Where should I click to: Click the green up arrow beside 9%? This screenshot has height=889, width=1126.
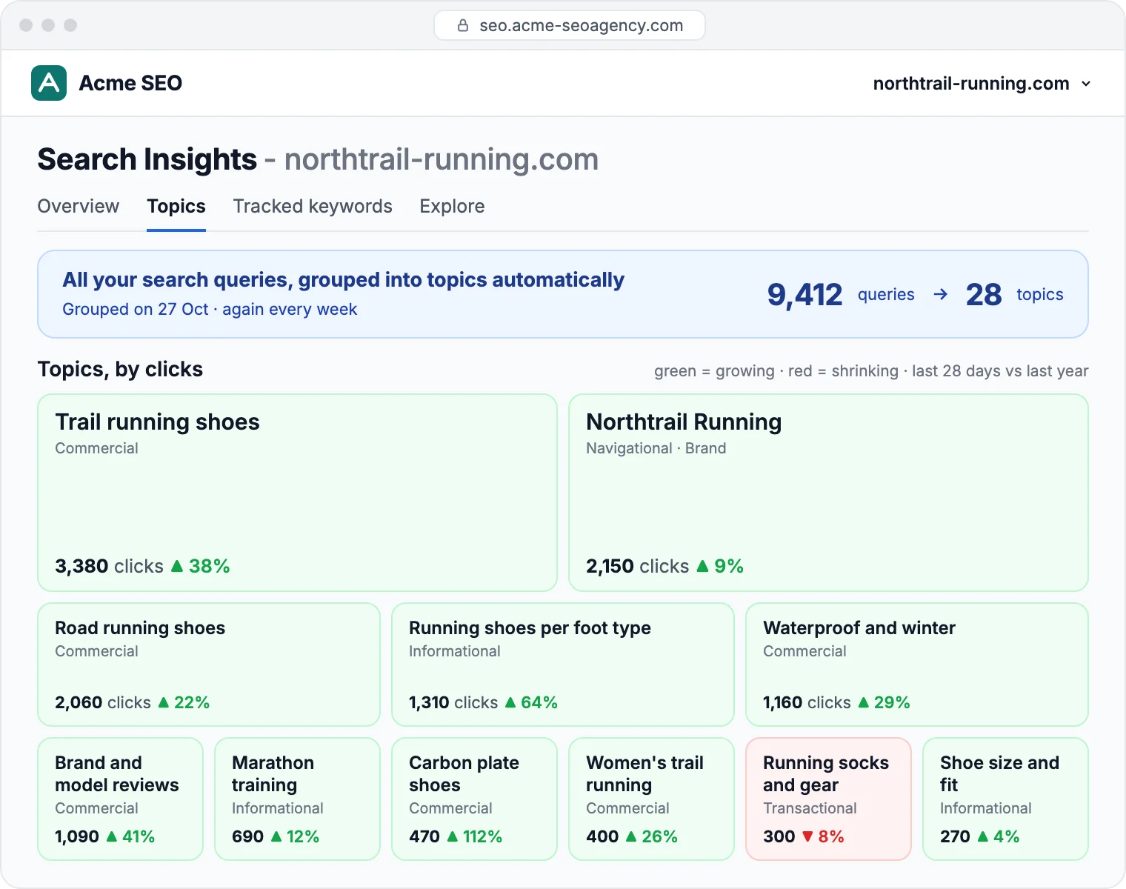pyautogui.click(x=702, y=566)
